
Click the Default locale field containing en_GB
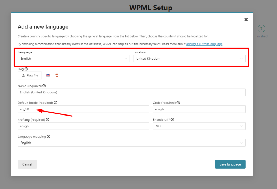(83, 109)
